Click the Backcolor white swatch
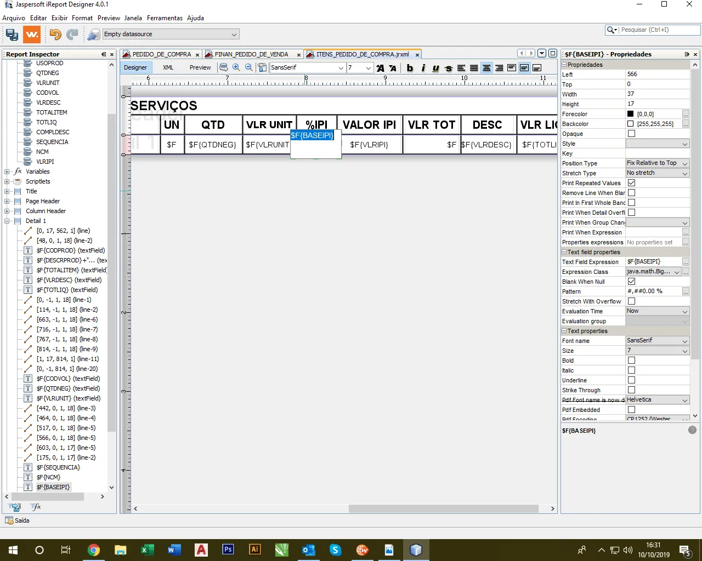Viewport: 702px width, 561px height. 631,124
